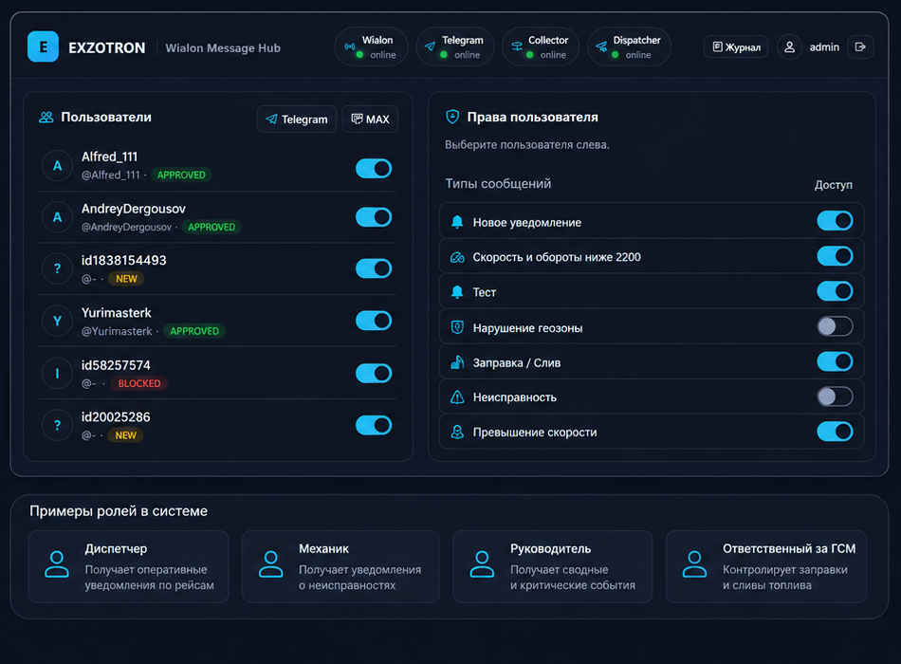This screenshot has width=901, height=664.
Task: Click the Диспетчер role person icon
Action: pyautogui.click(x=57, y=564)
